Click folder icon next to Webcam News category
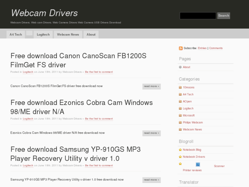 pos(180,129)
